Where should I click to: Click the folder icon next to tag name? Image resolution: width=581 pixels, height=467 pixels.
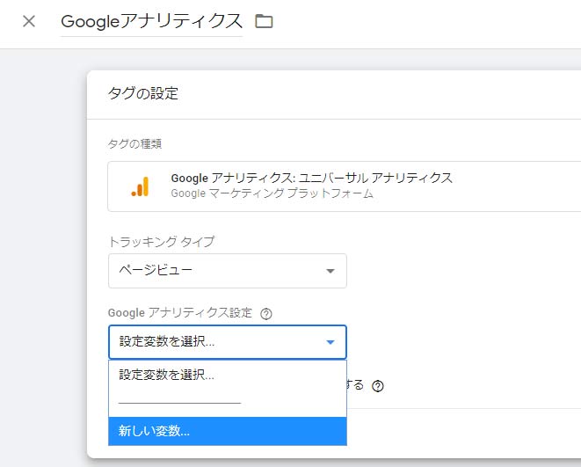[x=264, y=21]
